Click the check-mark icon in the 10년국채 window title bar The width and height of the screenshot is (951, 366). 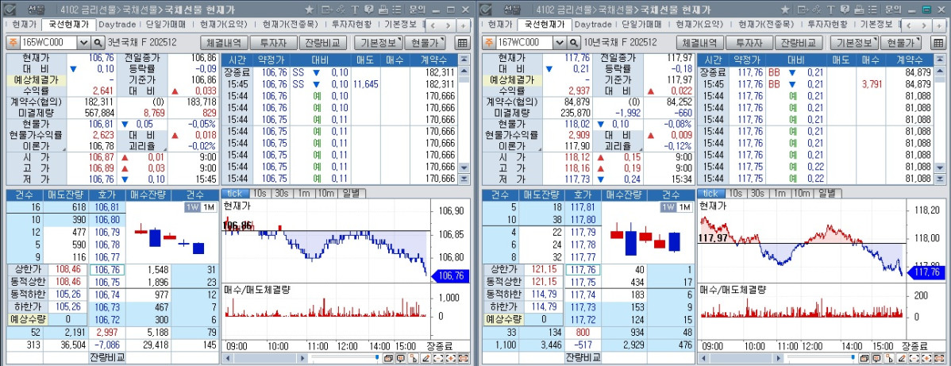pos(484,10)
